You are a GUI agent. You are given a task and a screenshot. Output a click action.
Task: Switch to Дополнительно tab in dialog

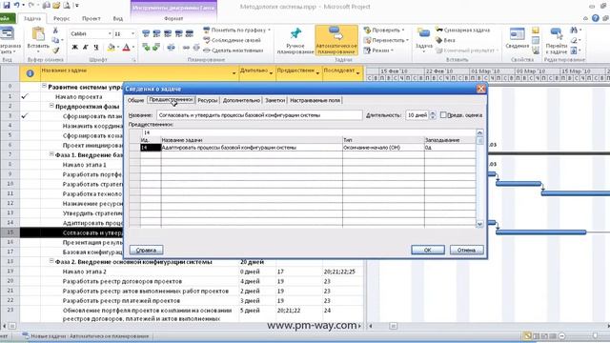(x=241, y=100)
